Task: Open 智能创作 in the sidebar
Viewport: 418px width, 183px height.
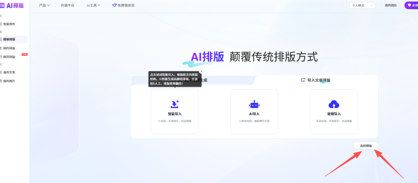Action: point(9,24)
